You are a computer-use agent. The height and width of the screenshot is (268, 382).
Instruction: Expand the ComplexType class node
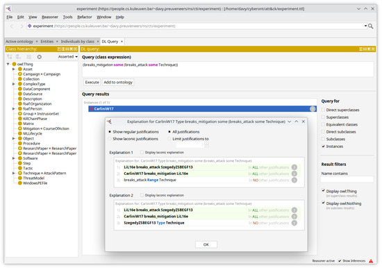pyautogui.click(x=14, y=84)
